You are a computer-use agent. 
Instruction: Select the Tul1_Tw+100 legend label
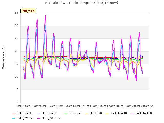click(x=51, y=118)
